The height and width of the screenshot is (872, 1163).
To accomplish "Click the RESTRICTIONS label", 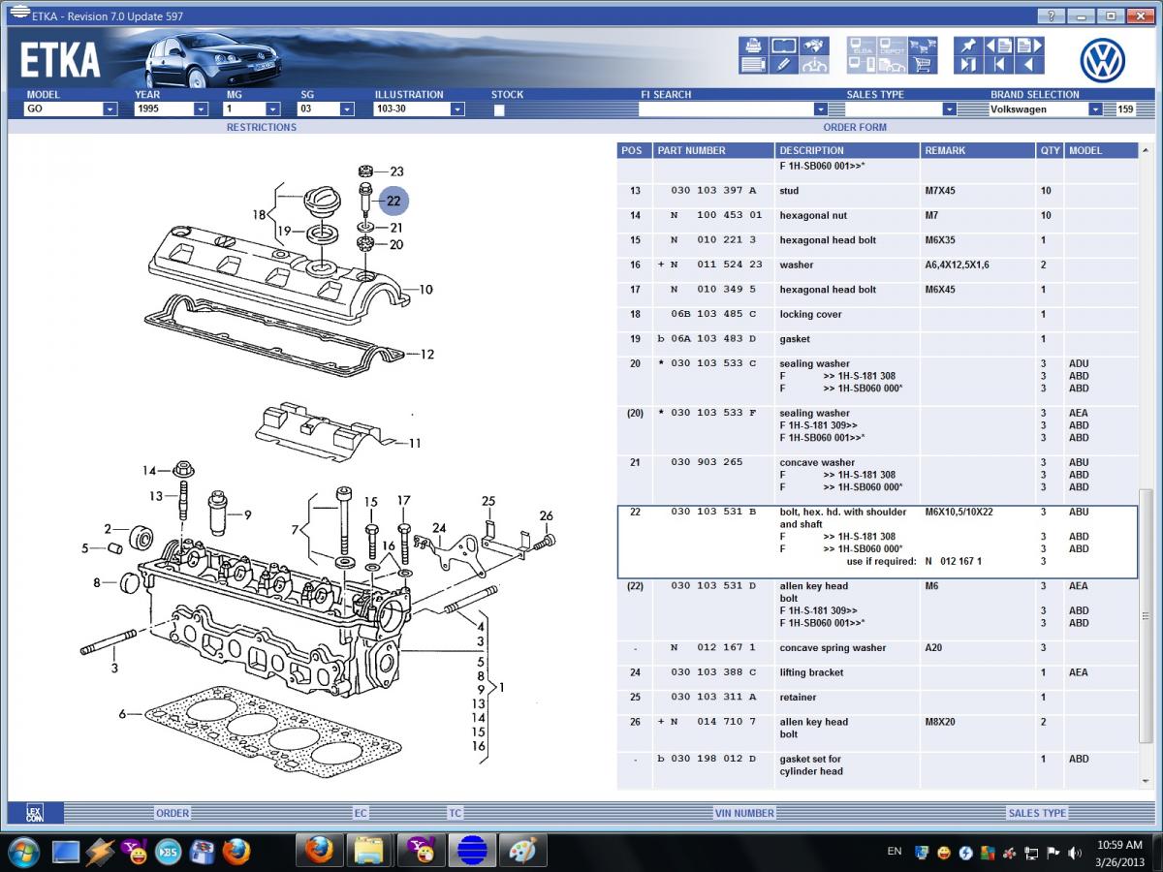I will [262, 127].
